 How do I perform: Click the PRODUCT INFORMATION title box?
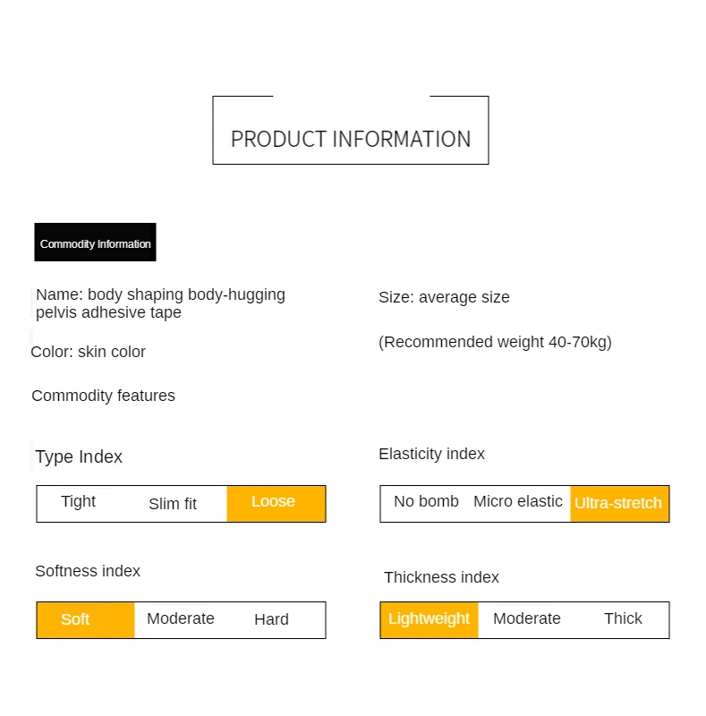tap(351, 139)
